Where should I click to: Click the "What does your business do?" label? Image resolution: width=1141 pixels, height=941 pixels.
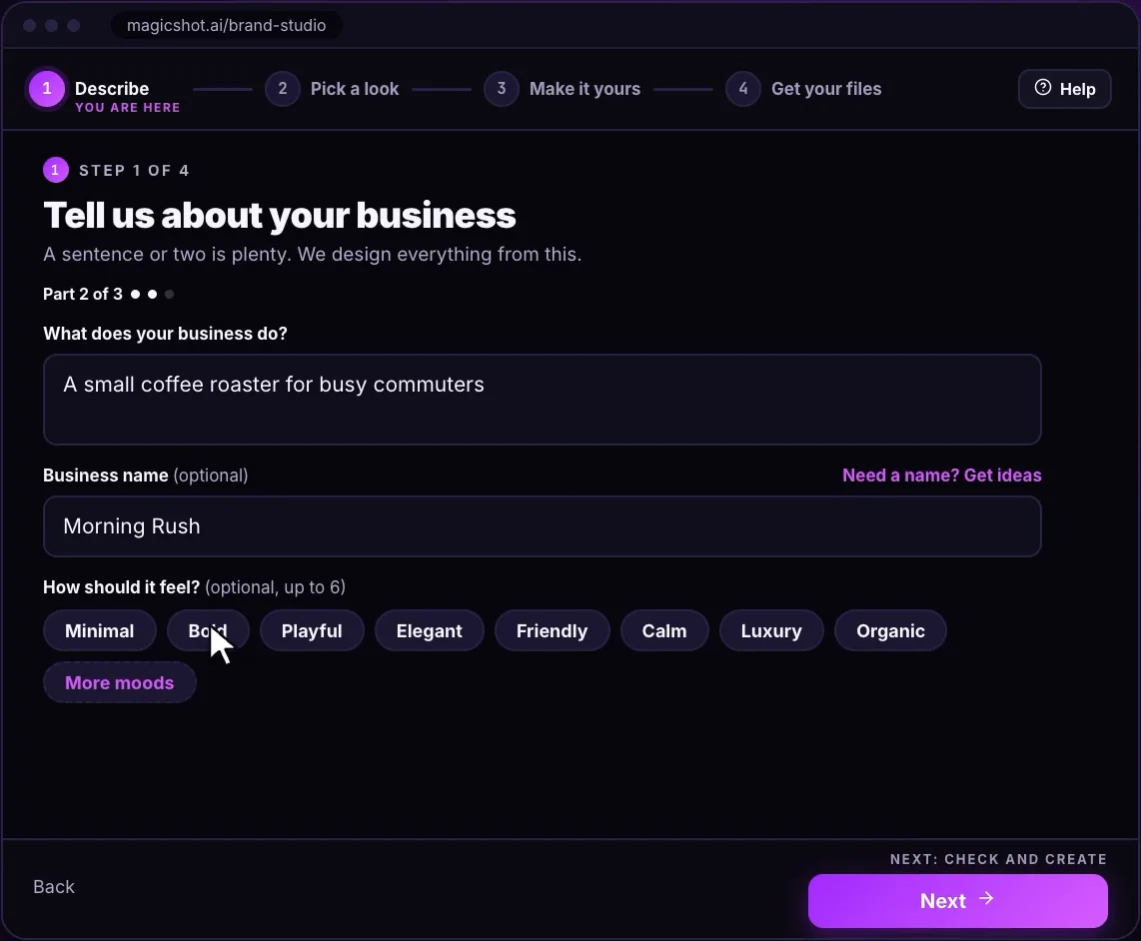pyautogui.click(x=165, y=334)
